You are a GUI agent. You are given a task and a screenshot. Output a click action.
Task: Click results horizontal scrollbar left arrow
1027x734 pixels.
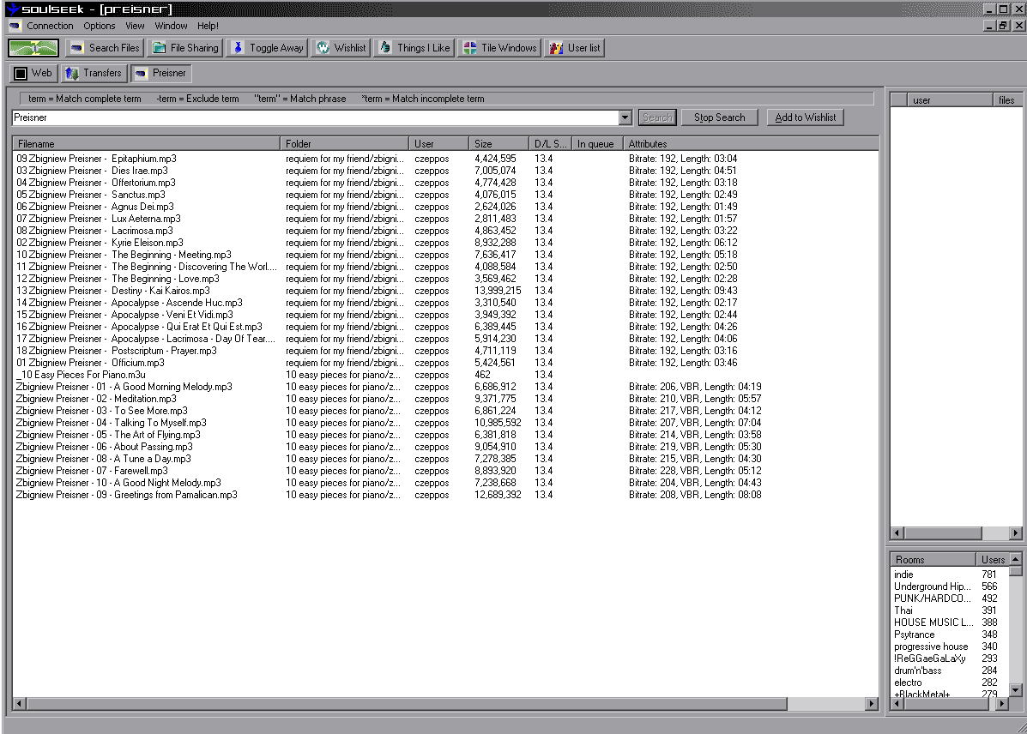[x=19, y=704]
